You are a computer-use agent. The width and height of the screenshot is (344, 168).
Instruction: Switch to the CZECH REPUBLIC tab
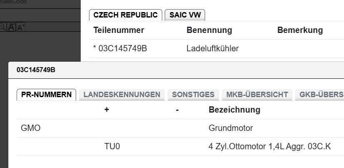click(x=126, y=15)
